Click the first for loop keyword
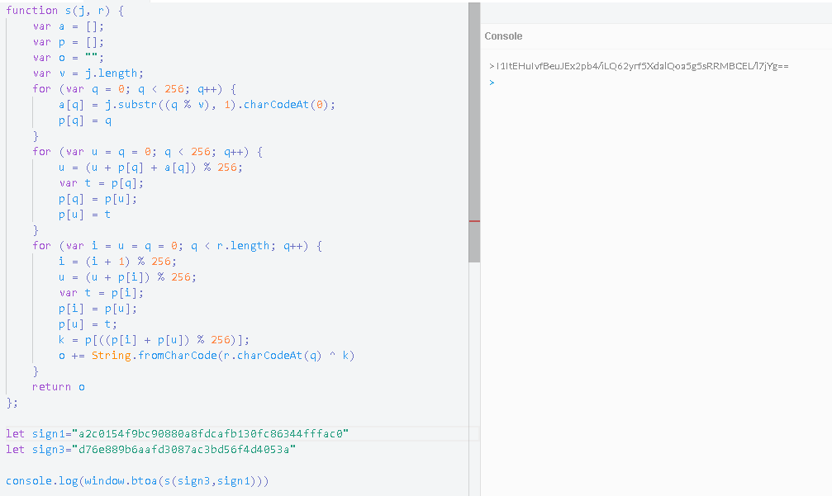This screenshot has height=496, width=832. [x=41, y=88]
